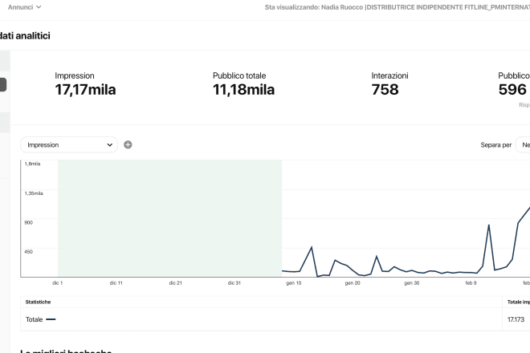Image resolution: width=530 pixels, height=353 pixels.
Task: Select the Pubblico totale 11,18mila summary
Action: coord(243,84)
